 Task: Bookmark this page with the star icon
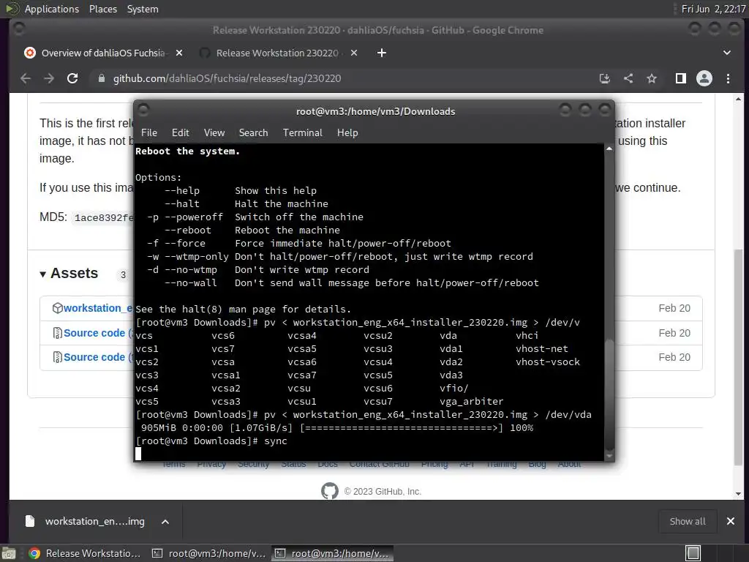coord(652,78)
